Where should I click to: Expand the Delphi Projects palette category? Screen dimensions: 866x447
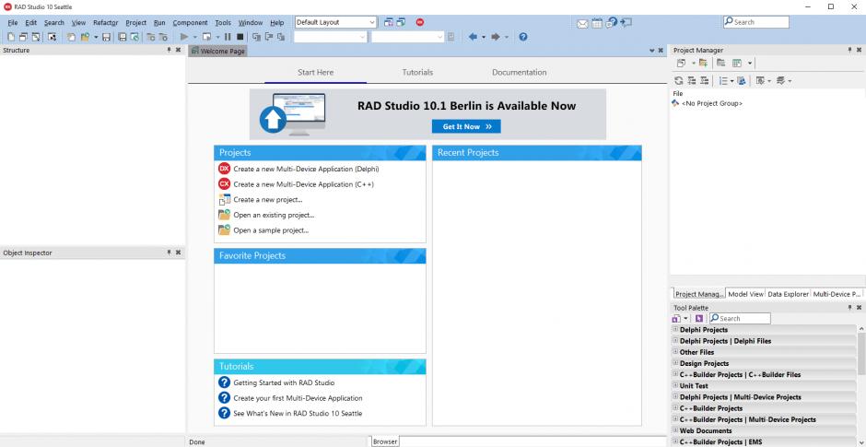point(675,329)
